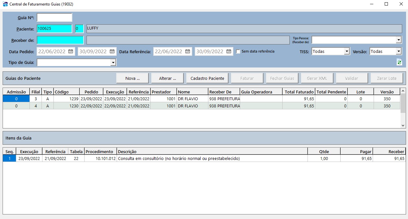The width and height of the screenshot is (408, 219).
Task: Click the Total Faturado column header
Action: (299, 92)
